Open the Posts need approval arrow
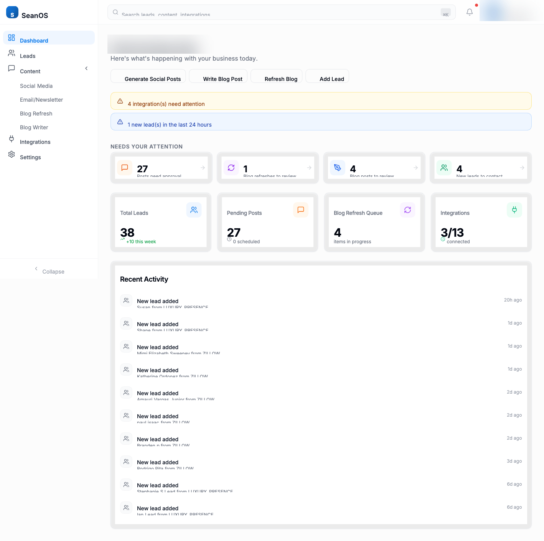 [x=202, y=168]
